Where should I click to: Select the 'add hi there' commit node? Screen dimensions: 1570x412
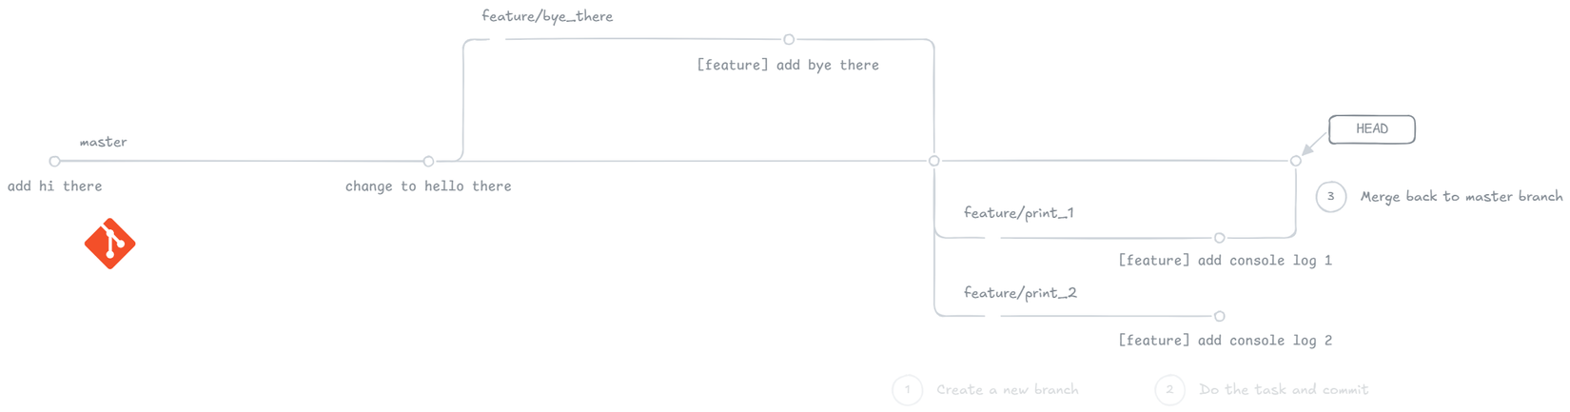[55, 162]
